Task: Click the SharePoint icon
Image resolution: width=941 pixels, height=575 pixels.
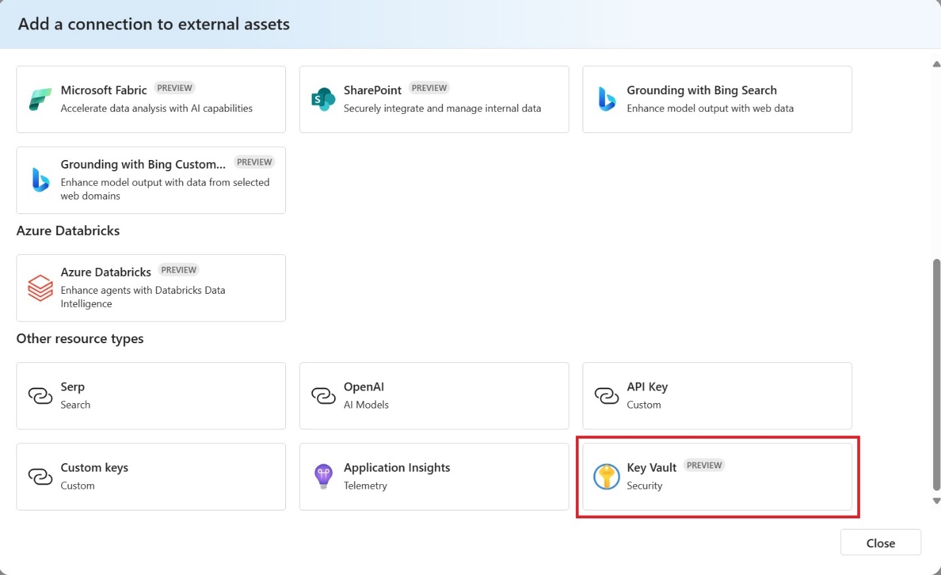Action: [x=322, y=99]
